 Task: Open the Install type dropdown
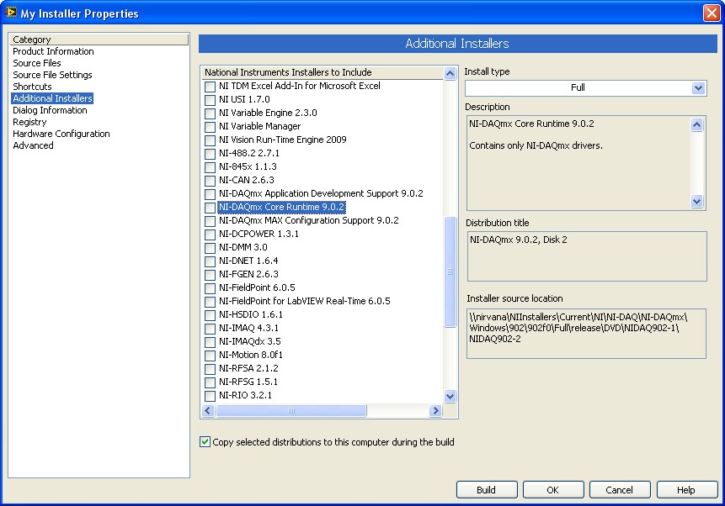pyautogui.click(x=698, y=87)
